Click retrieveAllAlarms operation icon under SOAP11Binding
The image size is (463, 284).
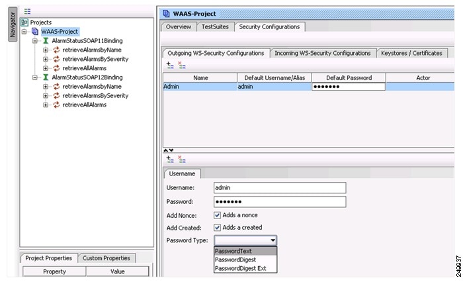(56, 68)
